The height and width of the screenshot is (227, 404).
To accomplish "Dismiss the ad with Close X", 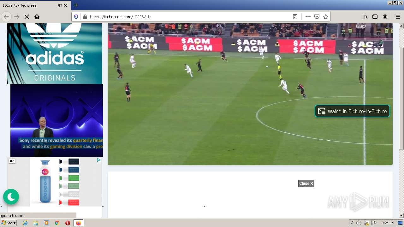I will pos(306,183).
